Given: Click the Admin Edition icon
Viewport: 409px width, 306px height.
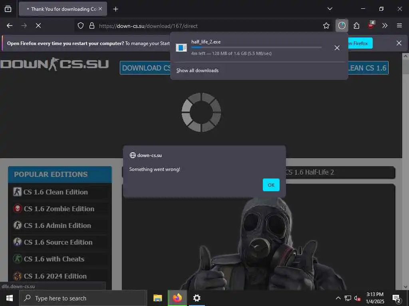Looking at the screenshot, I should click(x=18, y=226).
